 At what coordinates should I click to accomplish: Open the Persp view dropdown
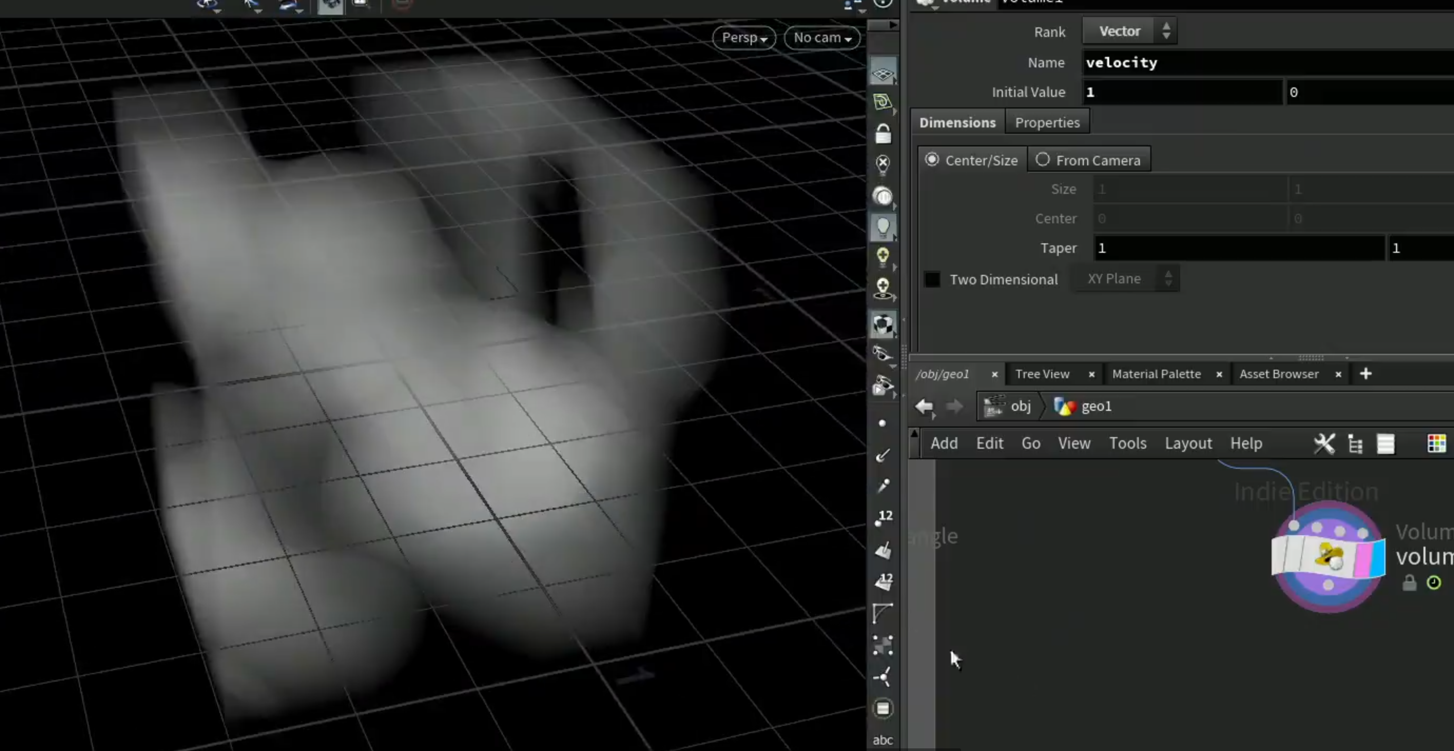(x=744, y=38)
